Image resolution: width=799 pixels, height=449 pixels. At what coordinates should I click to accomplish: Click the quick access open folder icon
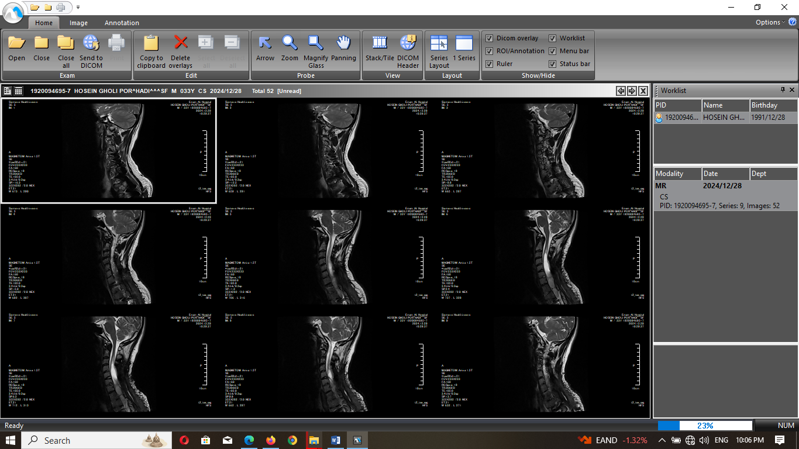[35, 8]
